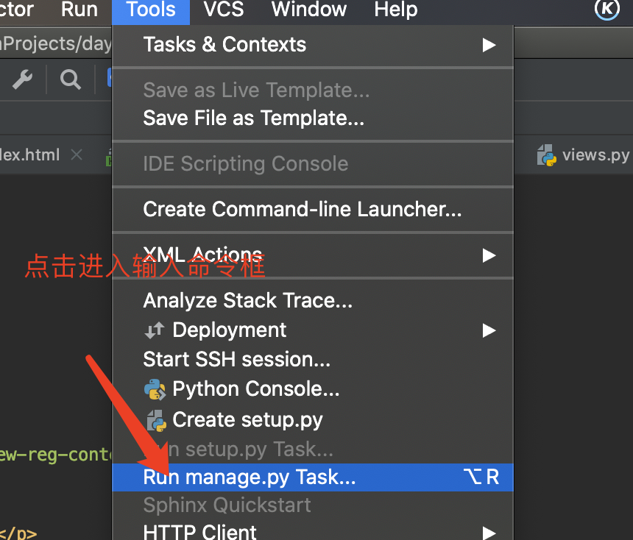Choose Analyze Stack Trace...
633x540 pixels.
[x=313, y=301]
